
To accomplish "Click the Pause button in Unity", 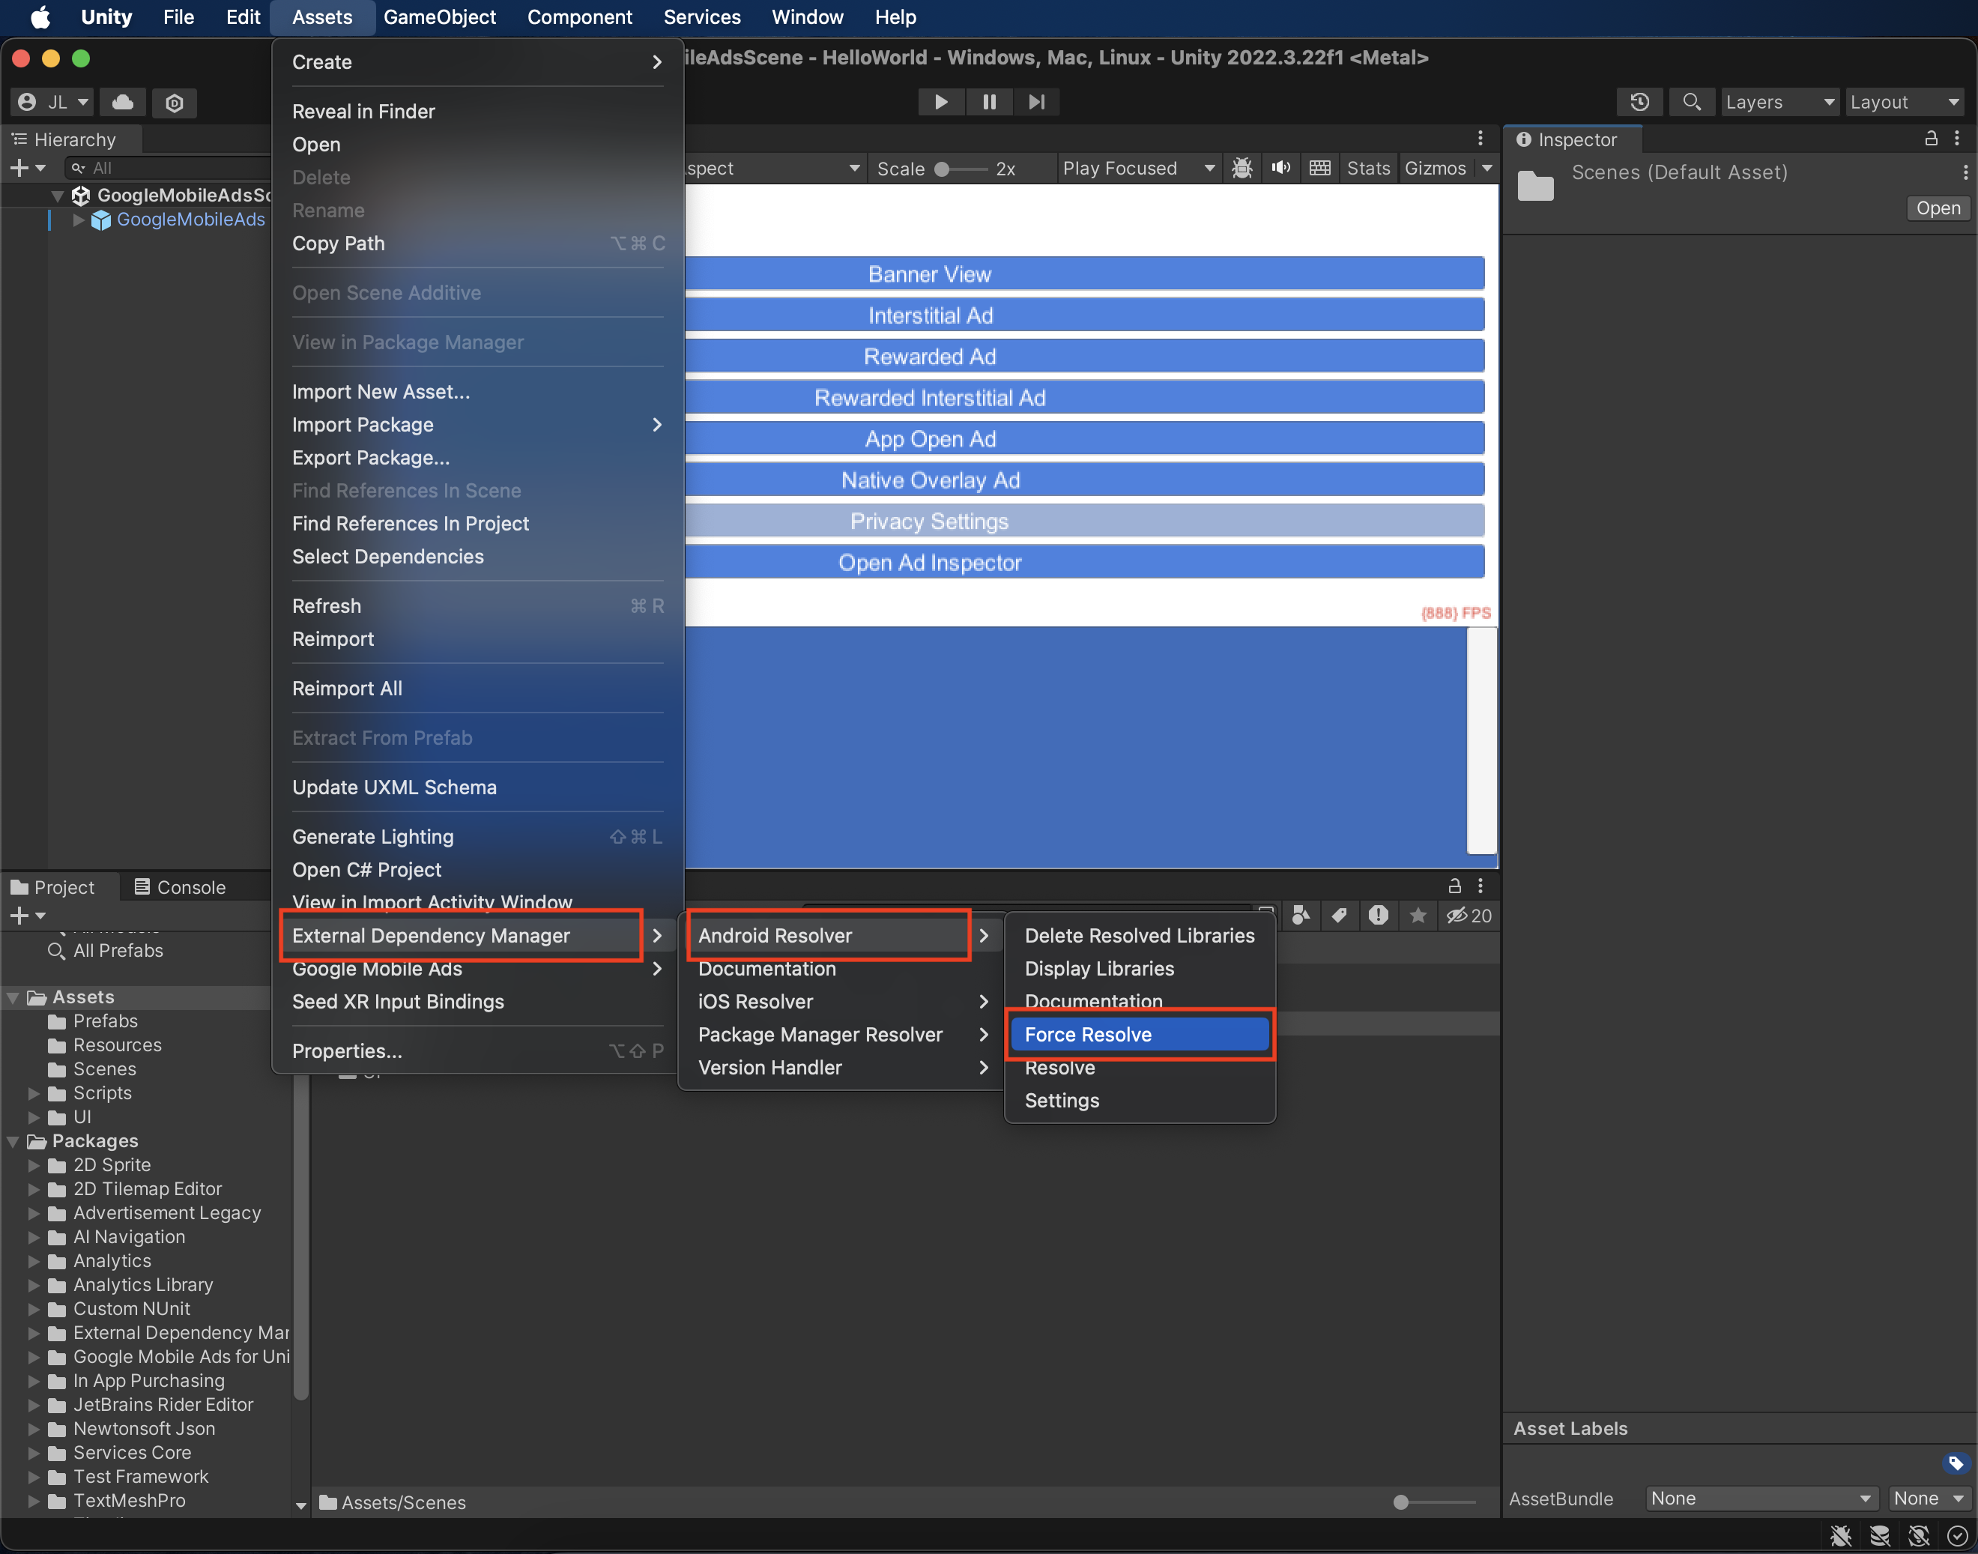I will coord(989,101).
